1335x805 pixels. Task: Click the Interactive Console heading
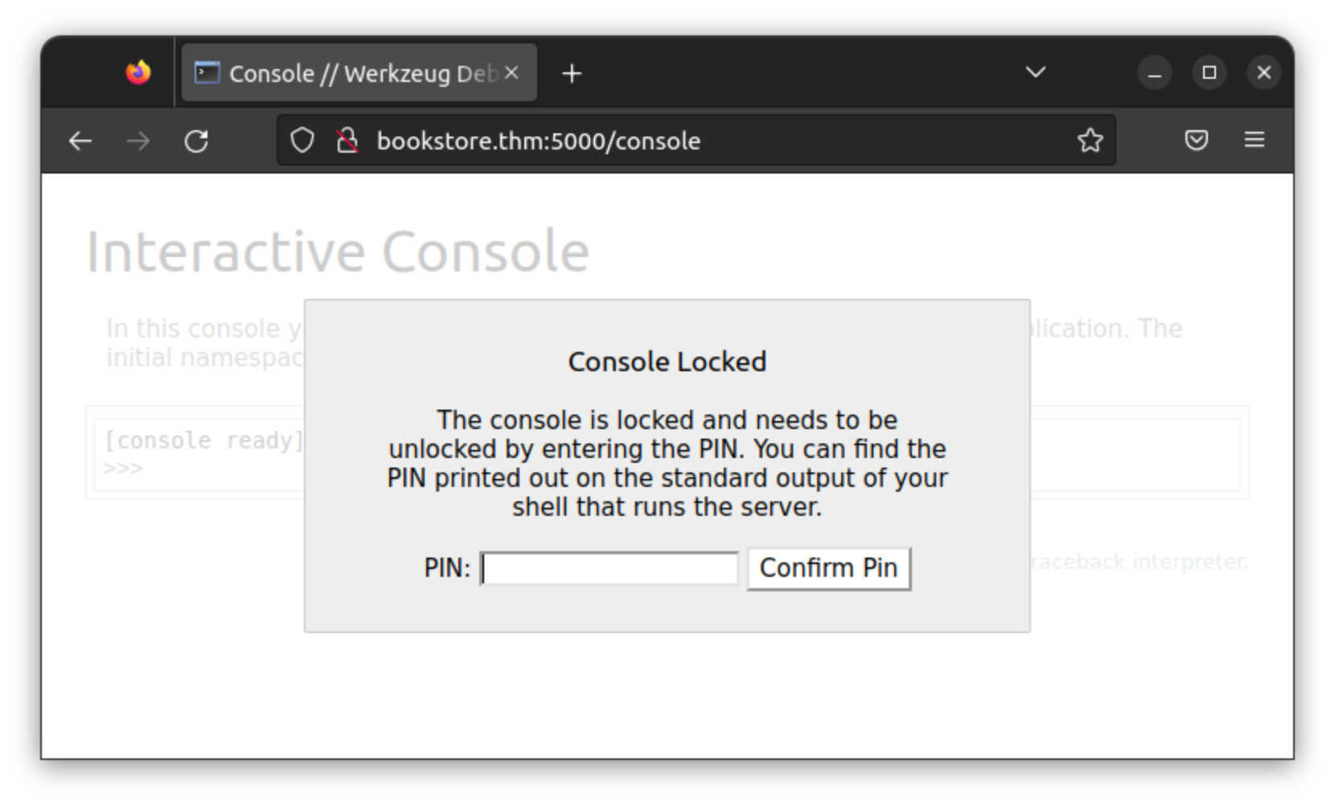click(x=338, y=252)
